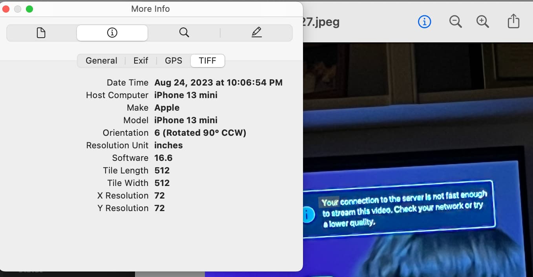
Task: Click the Make value Apple
Action: (167, 108)
